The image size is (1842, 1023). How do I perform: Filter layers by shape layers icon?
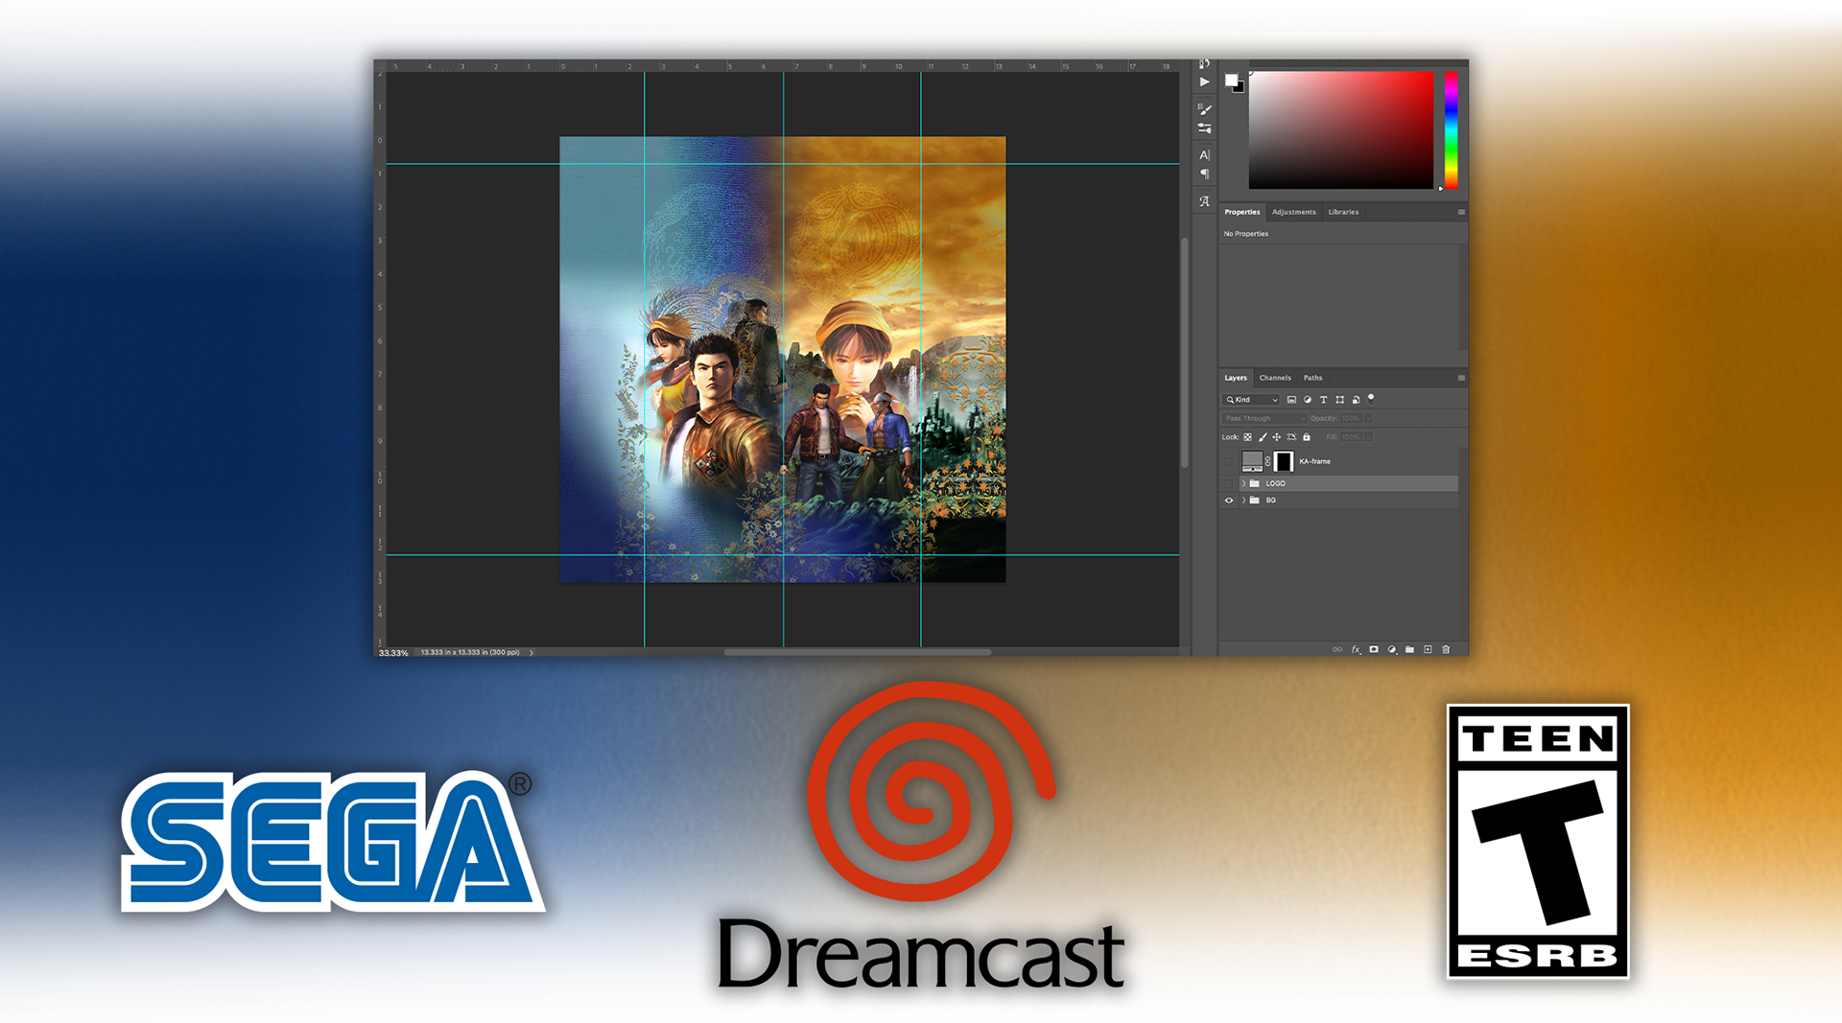pos(1339,400)
